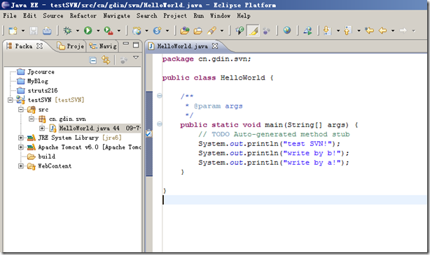
Task: Click Collapse All in Package Explorer
Action: (x=93, y=60)
